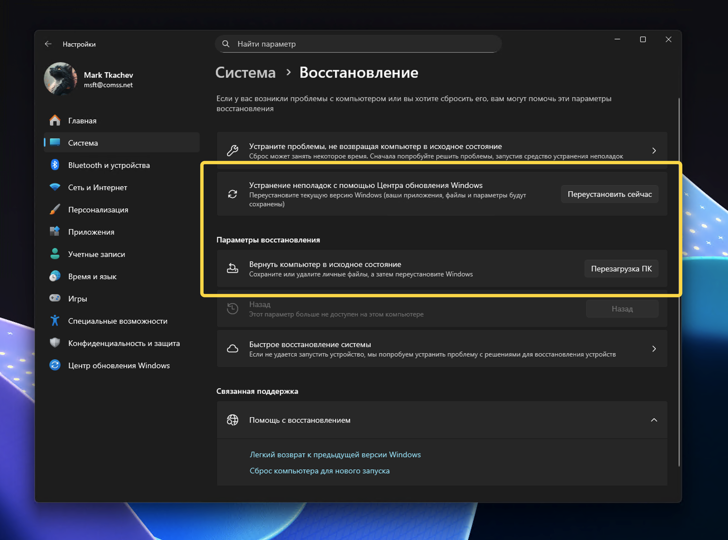The width and height of the screenshot is (728, 540).
Task: Click the Перезагрузка ПК button
Action: pyautogui.click(x=621, y=269)
